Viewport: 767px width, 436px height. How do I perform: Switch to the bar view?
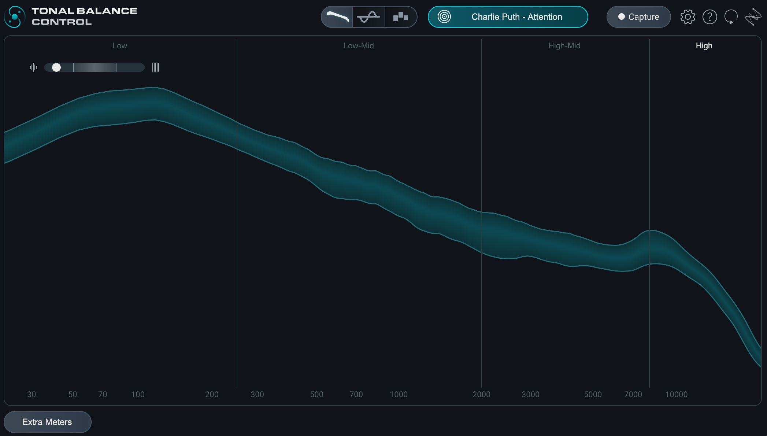tap(400, 17)
